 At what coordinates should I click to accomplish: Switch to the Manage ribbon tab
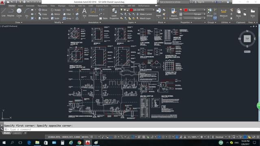point(62,6)
